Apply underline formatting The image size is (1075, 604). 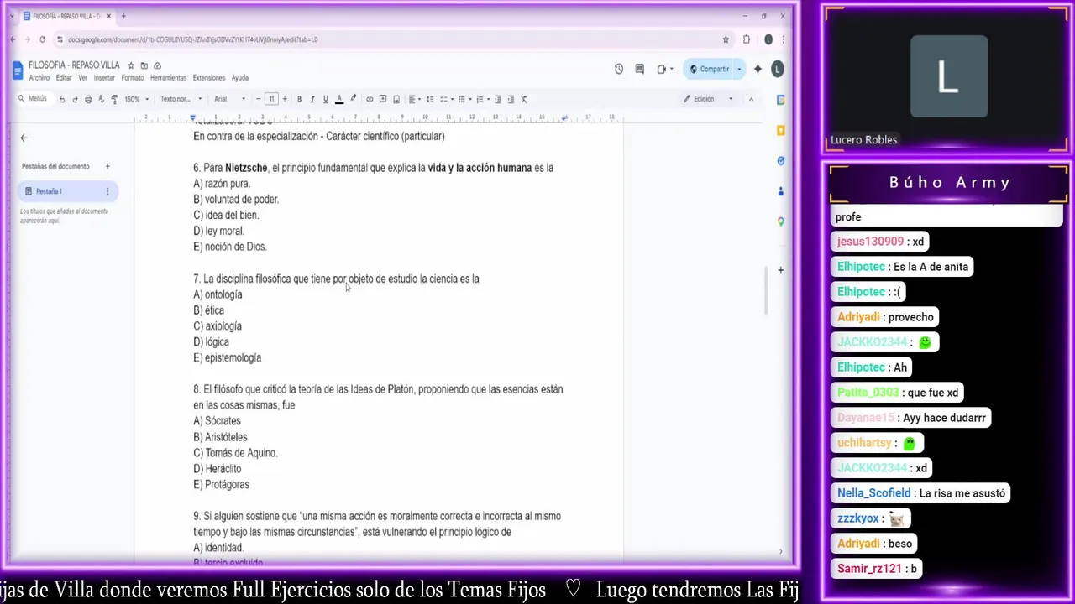[x=326, y=99]
